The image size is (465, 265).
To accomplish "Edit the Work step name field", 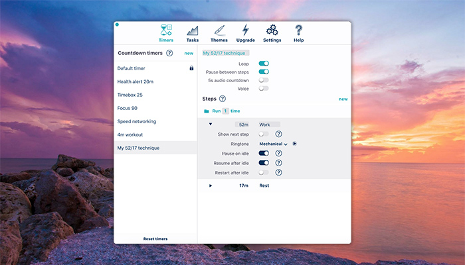I will click(x=269, y=125).
